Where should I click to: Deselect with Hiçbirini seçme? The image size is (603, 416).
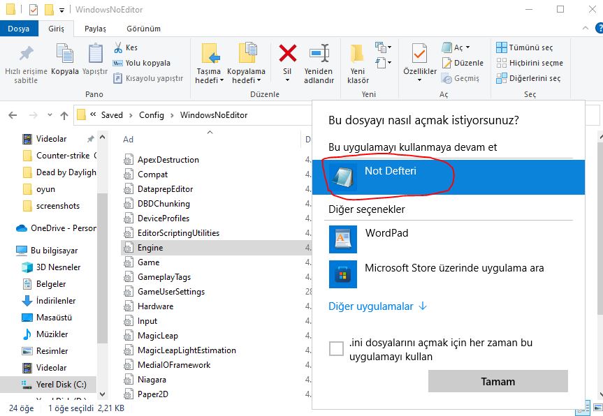[x=530, y=63]
